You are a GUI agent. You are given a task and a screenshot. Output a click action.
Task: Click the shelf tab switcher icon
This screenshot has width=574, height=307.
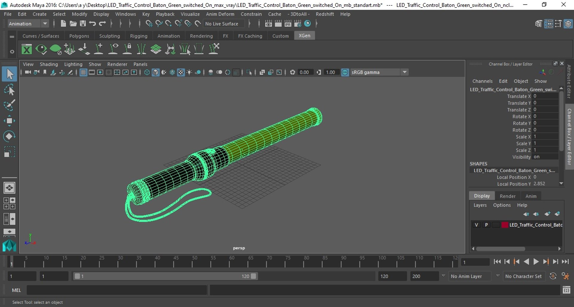(x=12, y=36)
